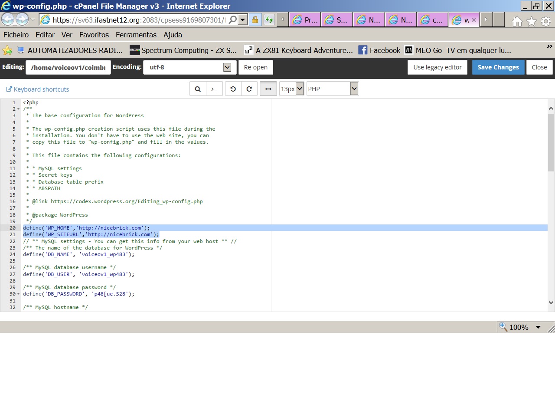This screenshot has height=411, width=555.
Task: Open the AUTOMATIZADORES RADI... bookmark
Action: (x=70, y=50)
